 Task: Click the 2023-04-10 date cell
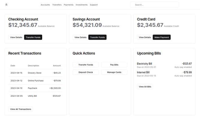click(16, 88)
